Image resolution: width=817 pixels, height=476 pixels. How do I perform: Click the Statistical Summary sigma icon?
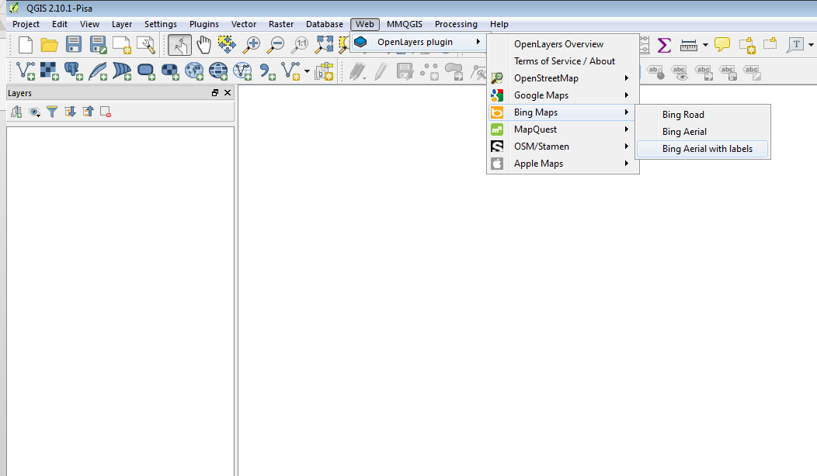pos(664,45)
